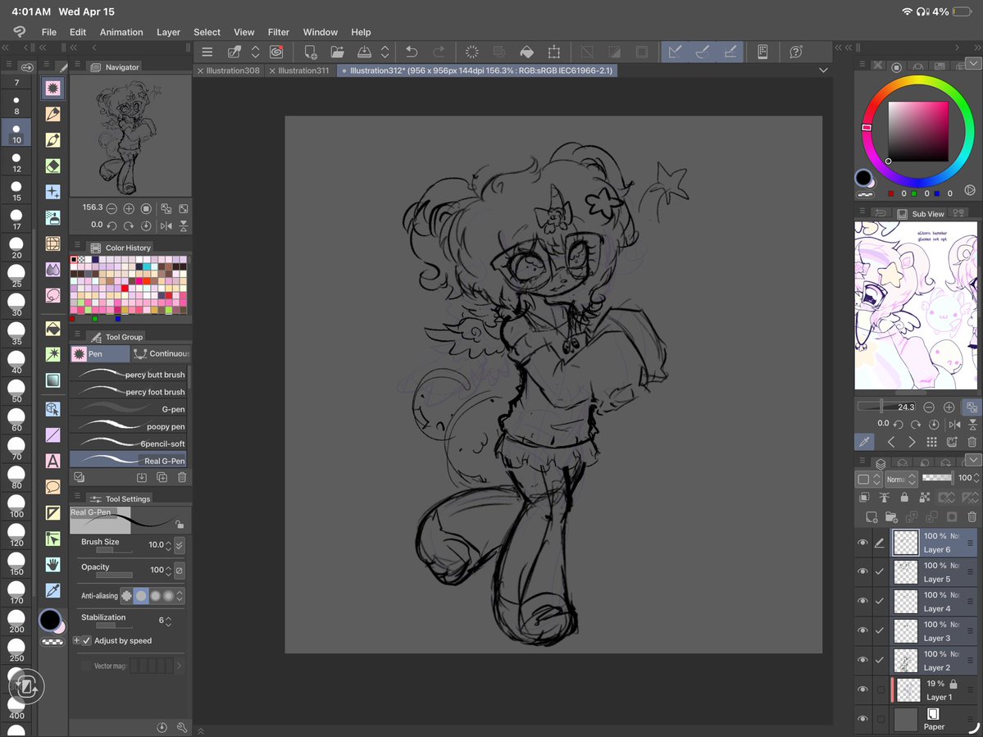Select the Blend tool droplets icon
The width and height of the screenshot is (983, 737).
pyautogui.click(x=52, y=270)
